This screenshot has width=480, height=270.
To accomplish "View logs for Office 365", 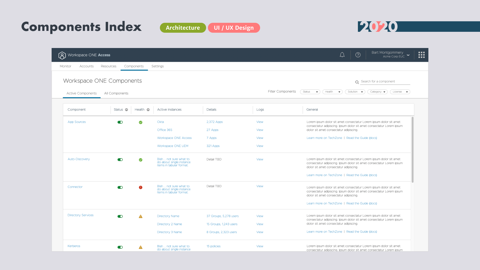I will 260,130.
